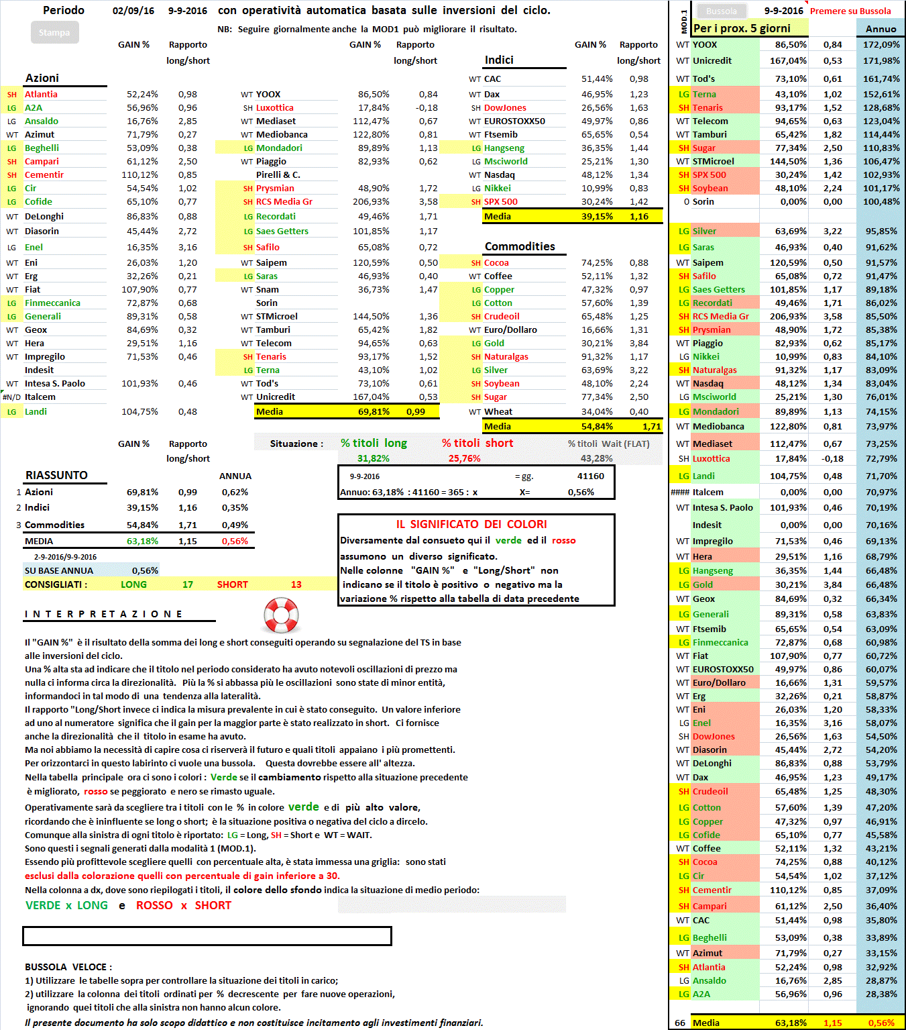Click INTERPRETAZIONE heading

pos(103,614)
